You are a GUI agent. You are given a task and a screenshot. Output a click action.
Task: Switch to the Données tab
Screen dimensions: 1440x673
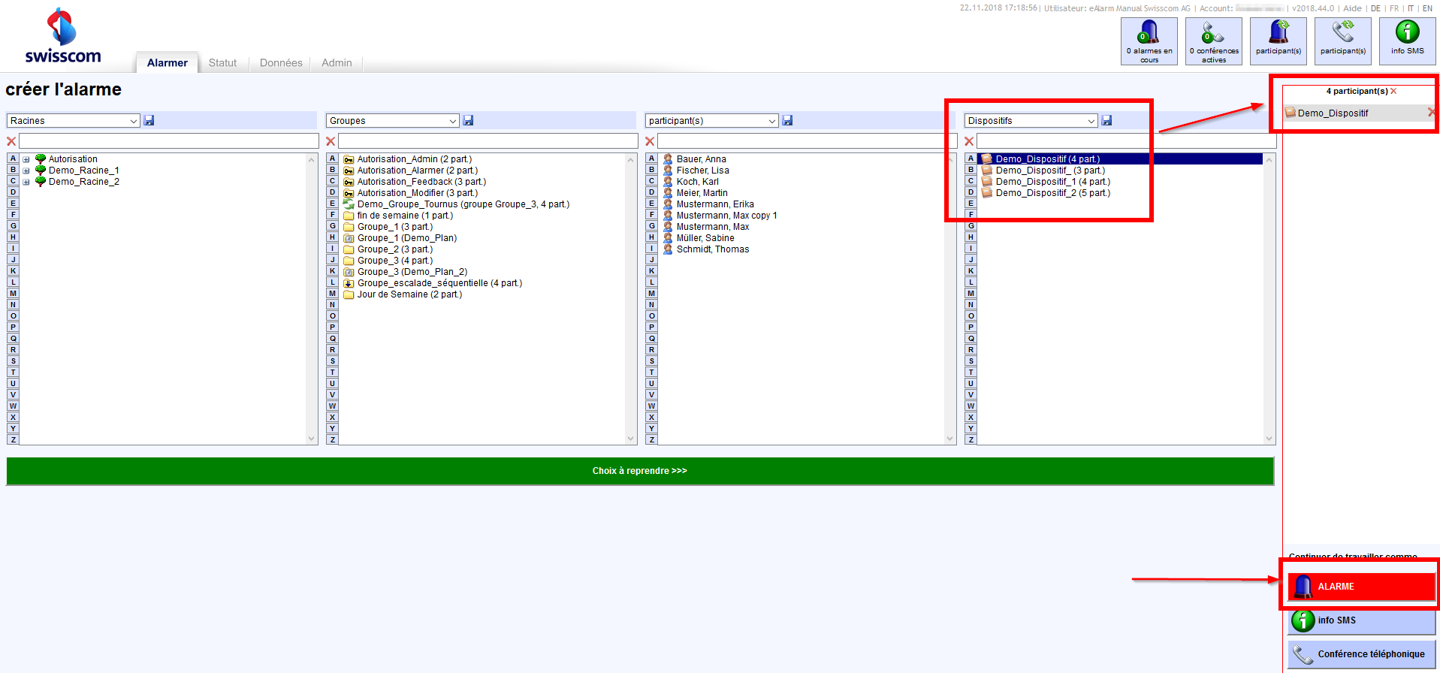coord(281,63)
